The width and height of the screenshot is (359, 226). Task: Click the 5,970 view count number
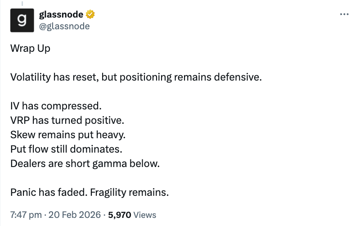tap(120, 215)
